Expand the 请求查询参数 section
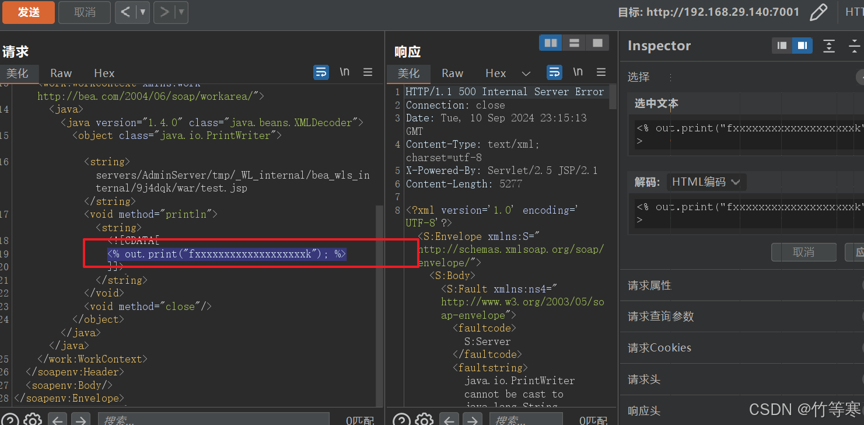The height and width of the screenshot is (425, 864). [741, 316]
